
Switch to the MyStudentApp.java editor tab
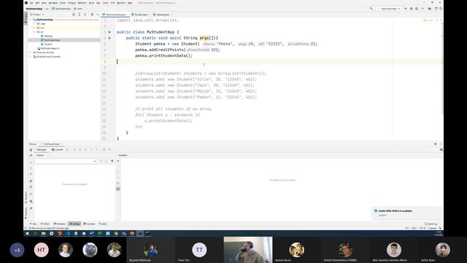(x=115, y=15)
